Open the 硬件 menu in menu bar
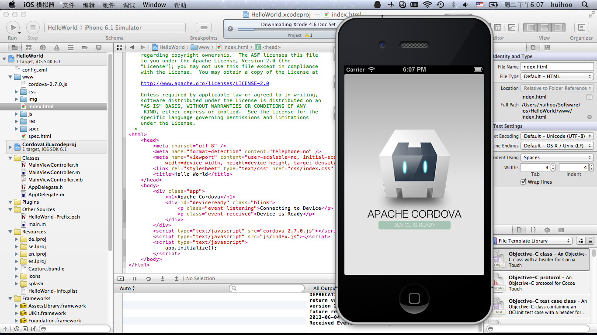The width and height of the screenshot is (597, 335). tap(108, 5)
